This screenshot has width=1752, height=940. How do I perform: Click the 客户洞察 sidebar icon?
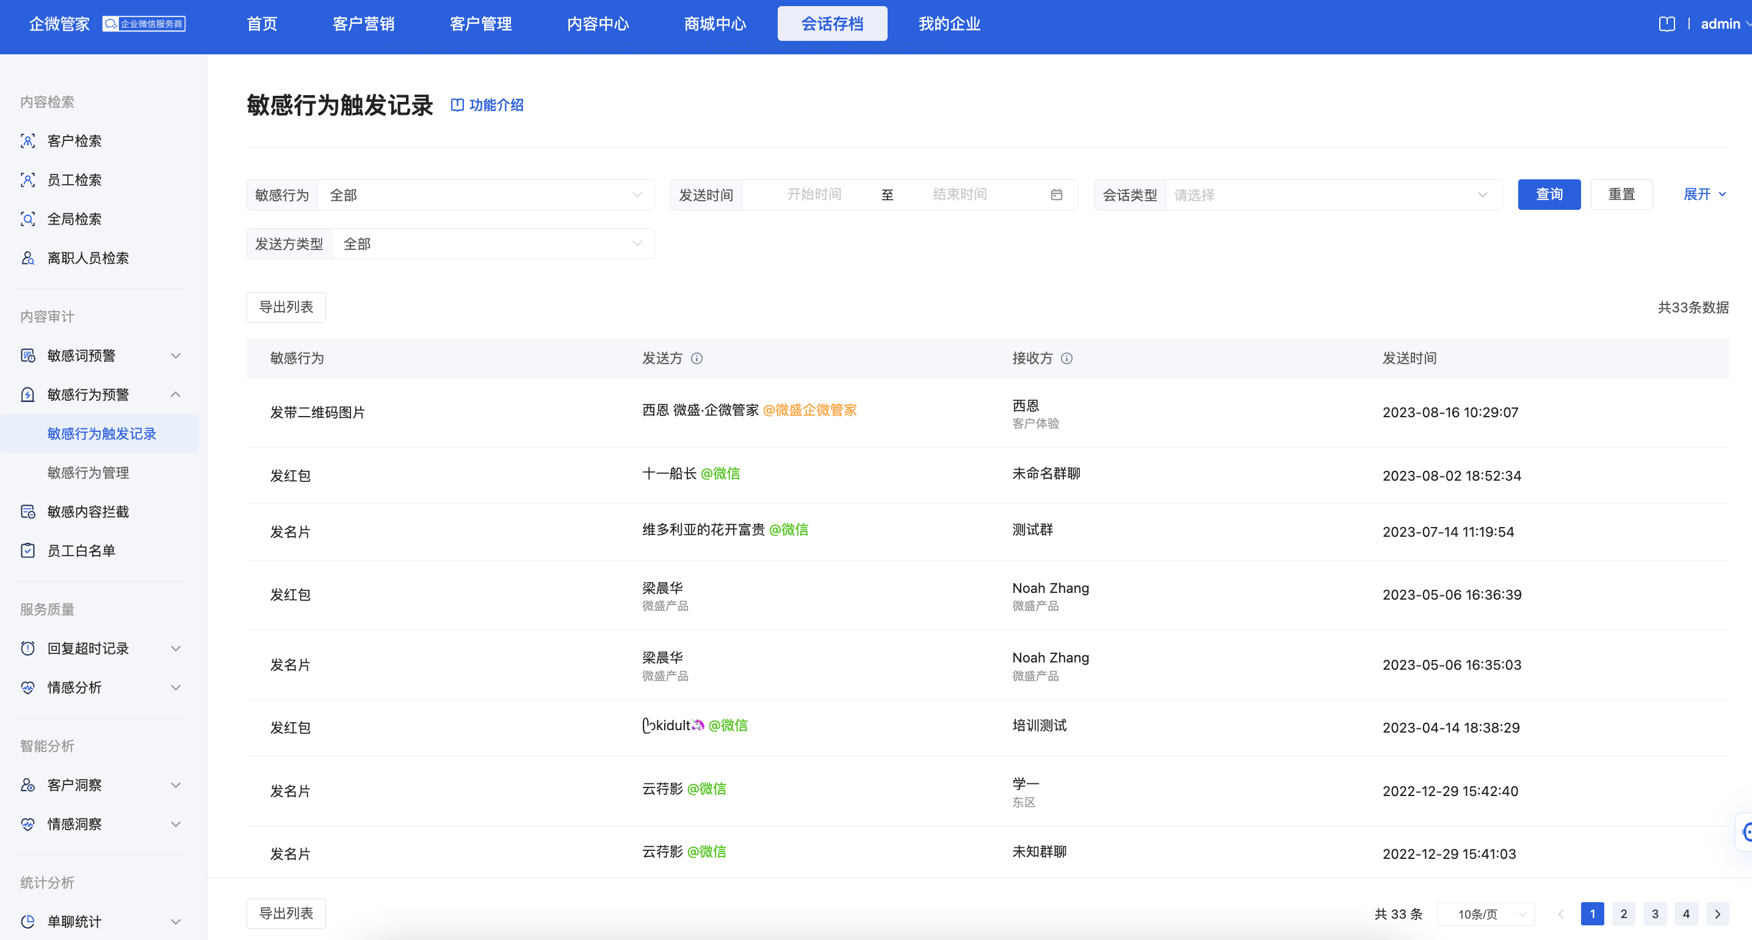pyautogui.click(x=27, y=785)
